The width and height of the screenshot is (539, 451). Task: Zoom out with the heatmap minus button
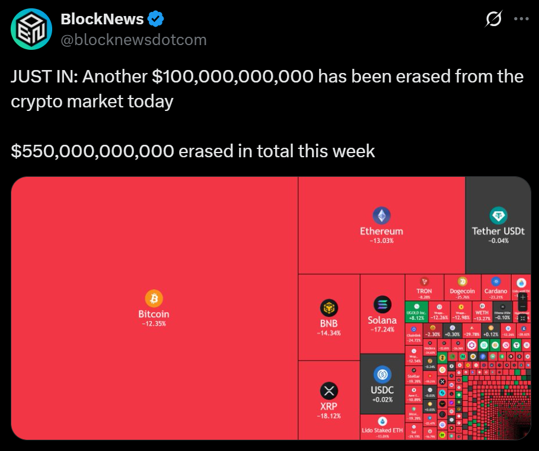[x=522, y=307]
